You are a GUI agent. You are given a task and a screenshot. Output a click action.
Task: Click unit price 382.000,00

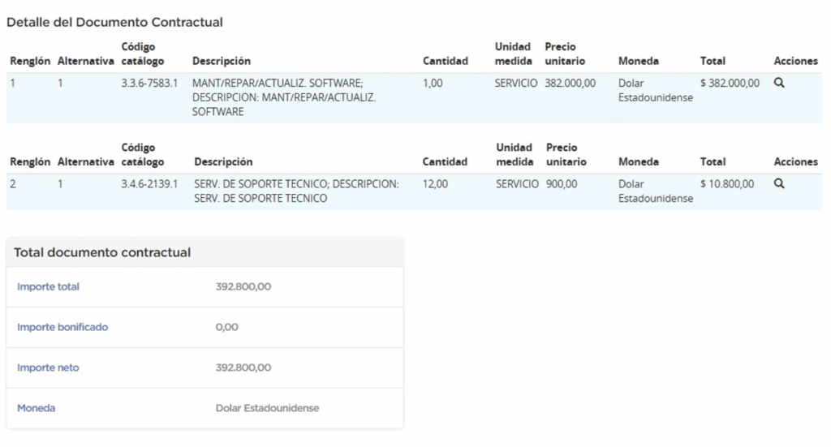(x=571, y=83)
